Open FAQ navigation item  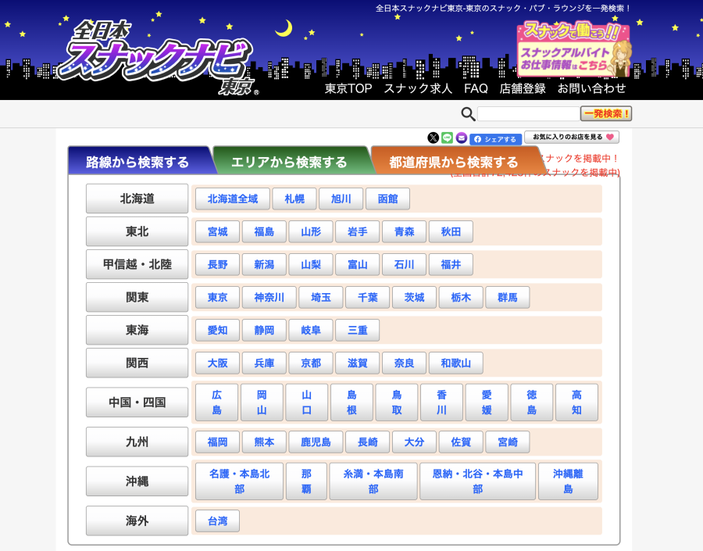click(x=476, y=88)
